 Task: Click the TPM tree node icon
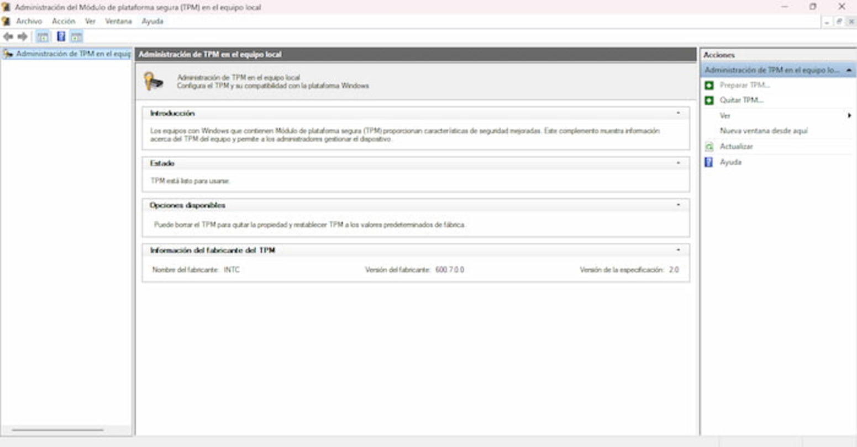pos(8,54)
